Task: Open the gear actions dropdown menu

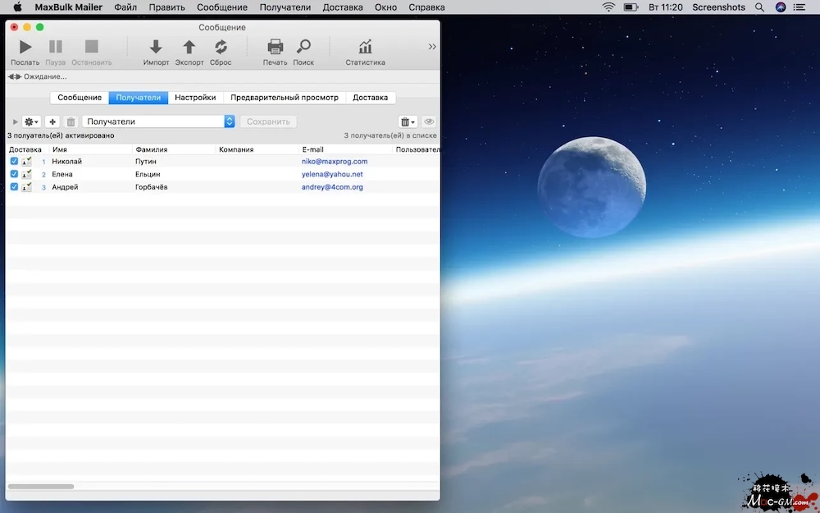Action: click(x=31, y=121)
